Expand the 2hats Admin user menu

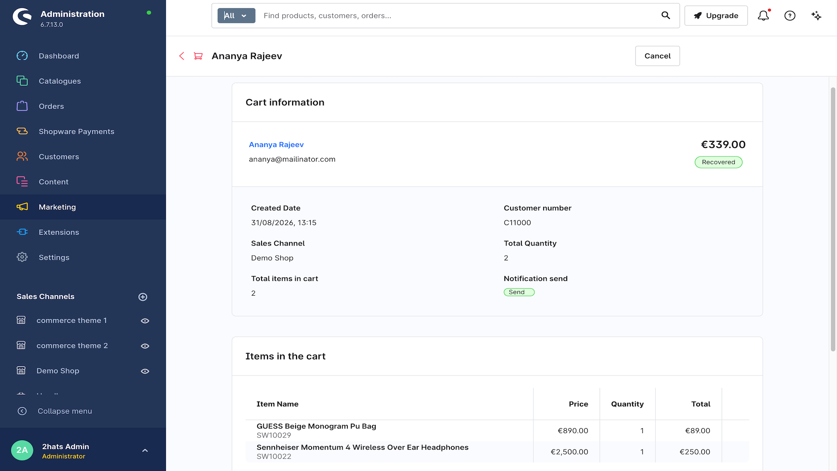tap(145, 451)
